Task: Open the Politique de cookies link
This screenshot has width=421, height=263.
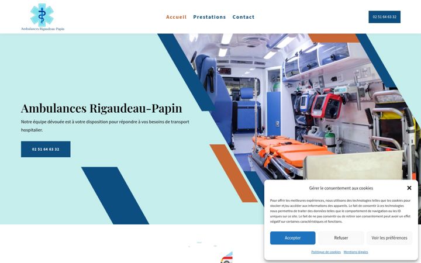Action: pos(326,252)
